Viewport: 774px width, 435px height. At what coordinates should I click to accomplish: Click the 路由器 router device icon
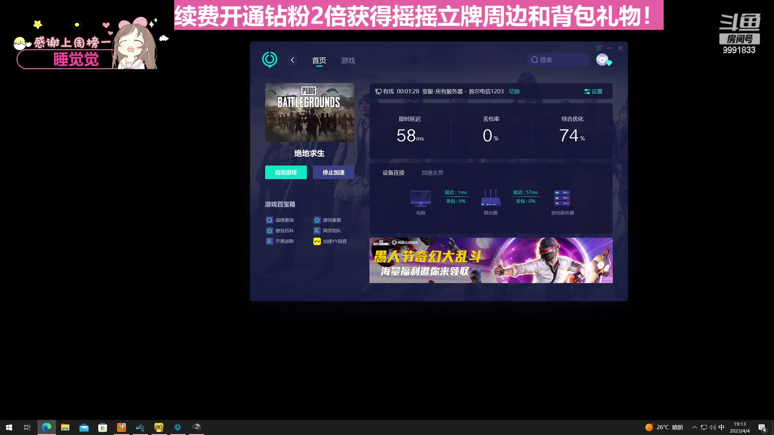pyautogui.click(x=490, y=198)
